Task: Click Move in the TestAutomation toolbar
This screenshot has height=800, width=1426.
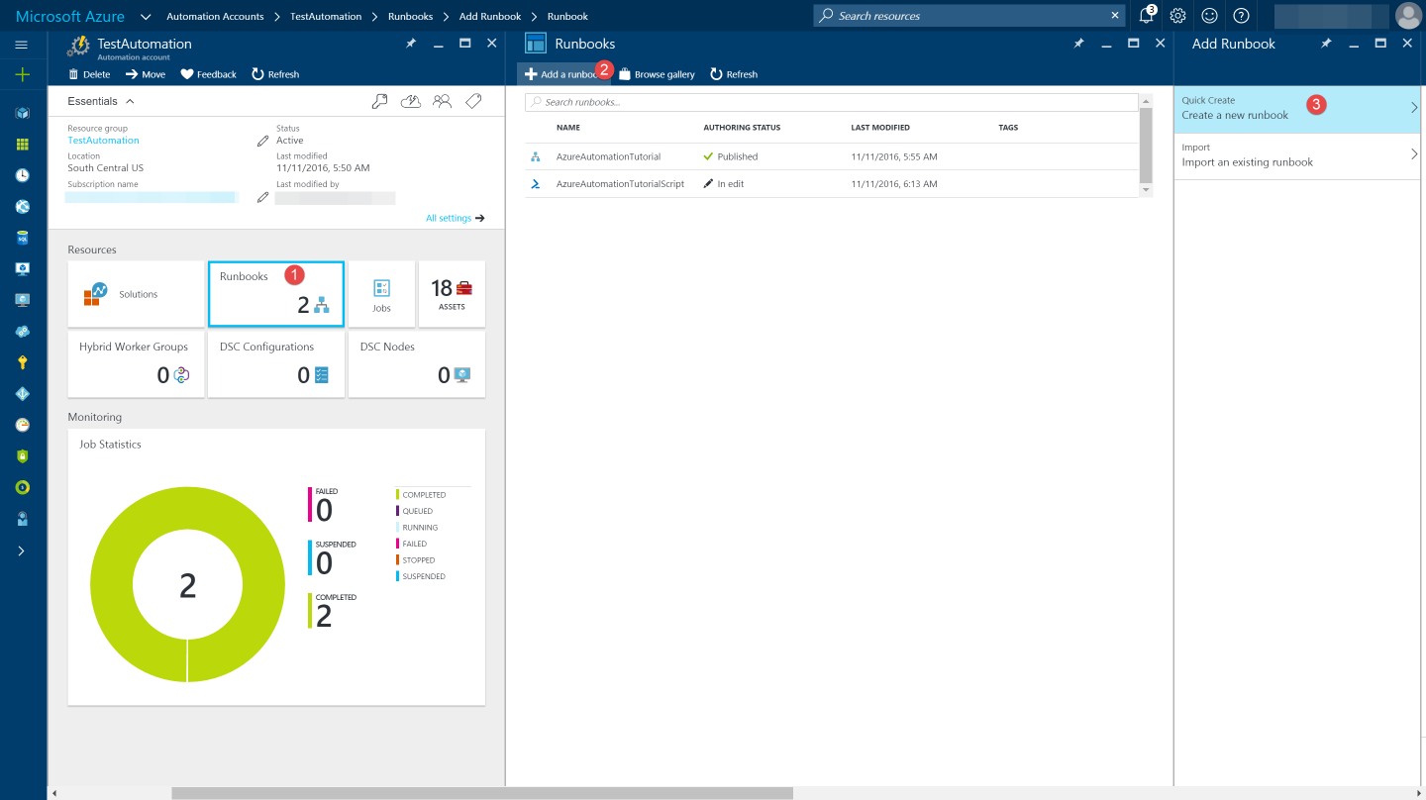Action: pos(146,74)
